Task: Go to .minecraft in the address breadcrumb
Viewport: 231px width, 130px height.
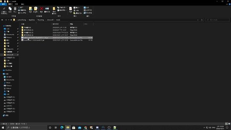Action: coord(50,20)
